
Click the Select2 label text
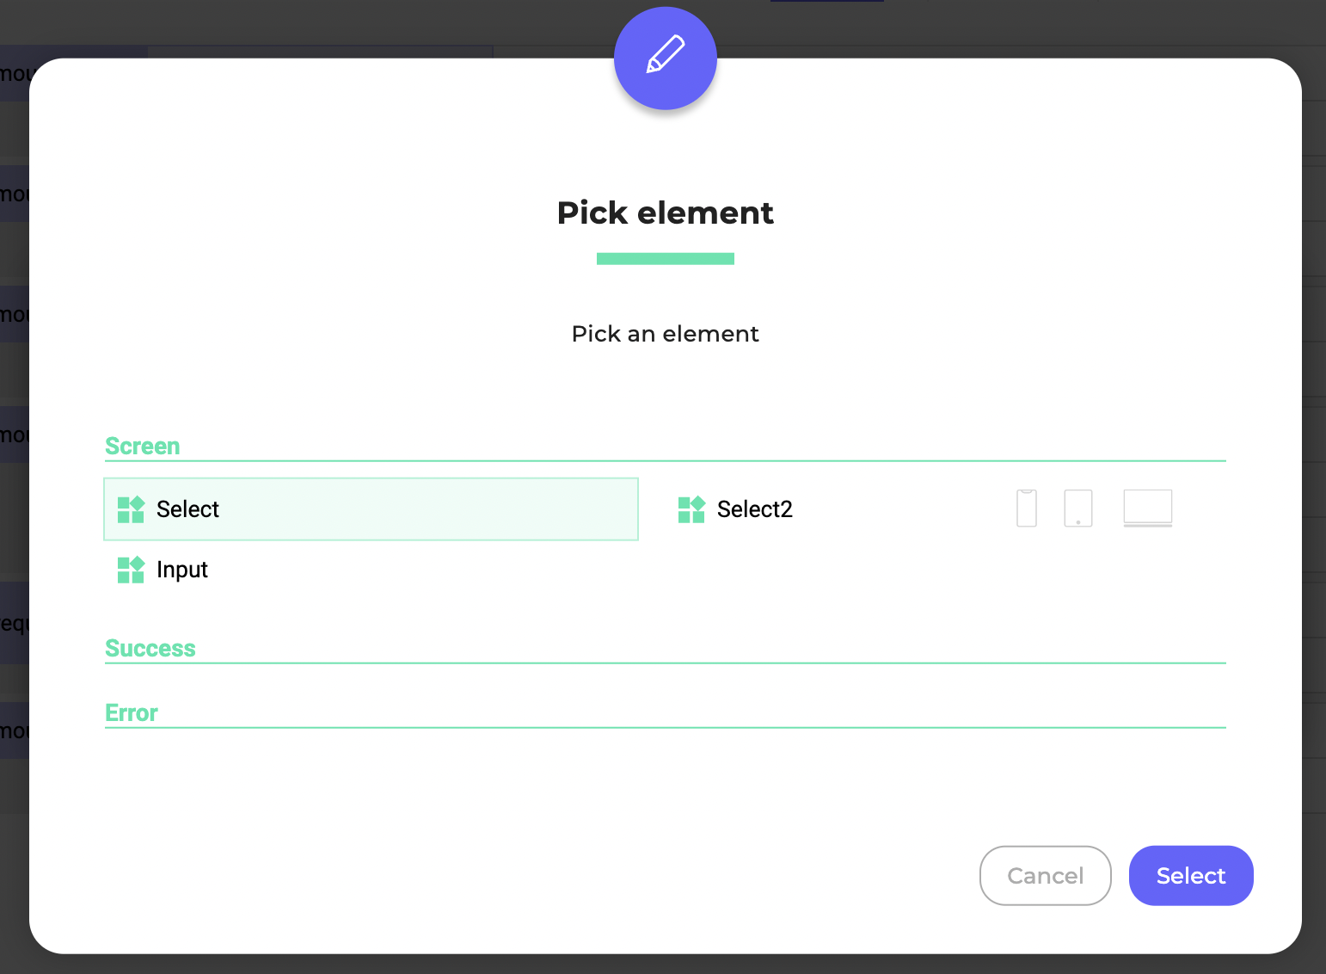point(755,509)
